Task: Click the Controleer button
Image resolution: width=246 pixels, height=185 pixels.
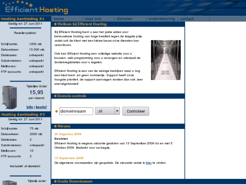Action: [136, 111]
